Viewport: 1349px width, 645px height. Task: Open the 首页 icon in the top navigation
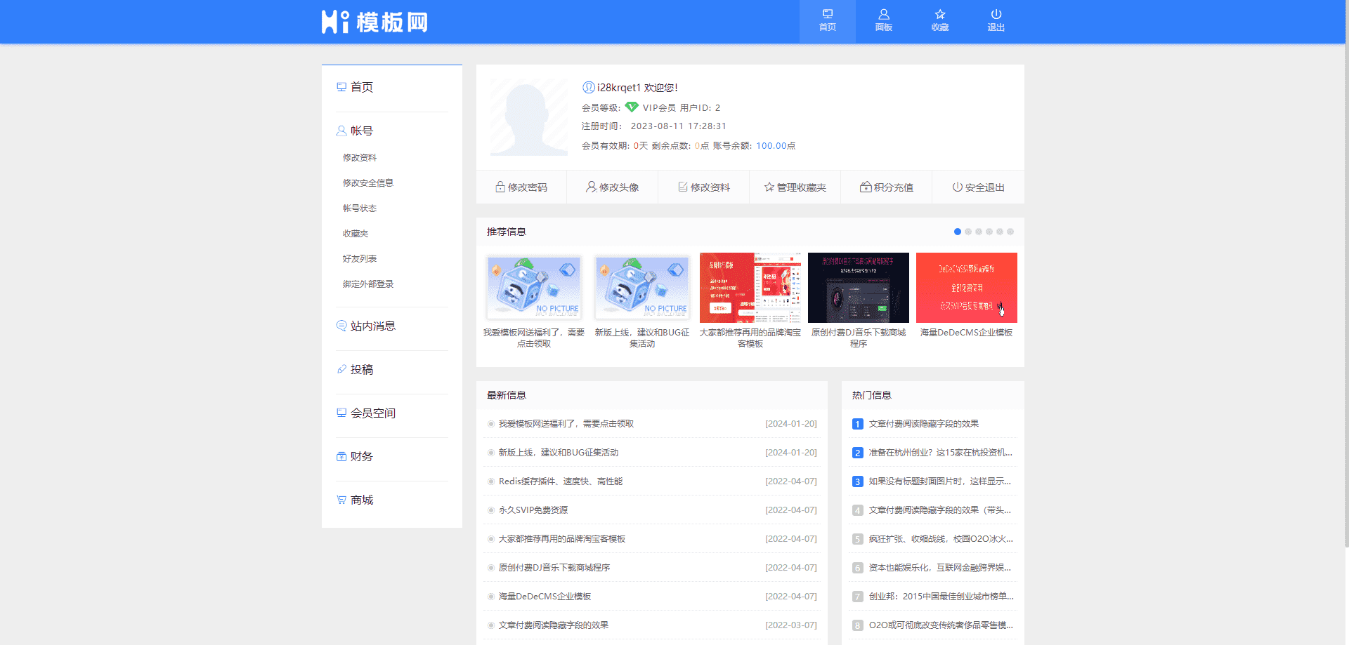(827, 20)
